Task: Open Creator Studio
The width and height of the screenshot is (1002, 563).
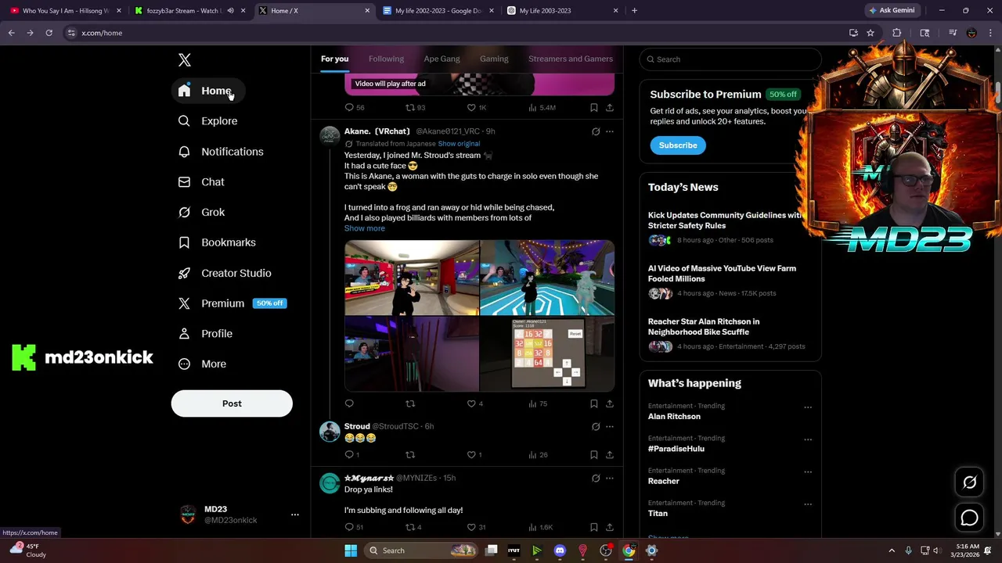Action: [225, 273]
